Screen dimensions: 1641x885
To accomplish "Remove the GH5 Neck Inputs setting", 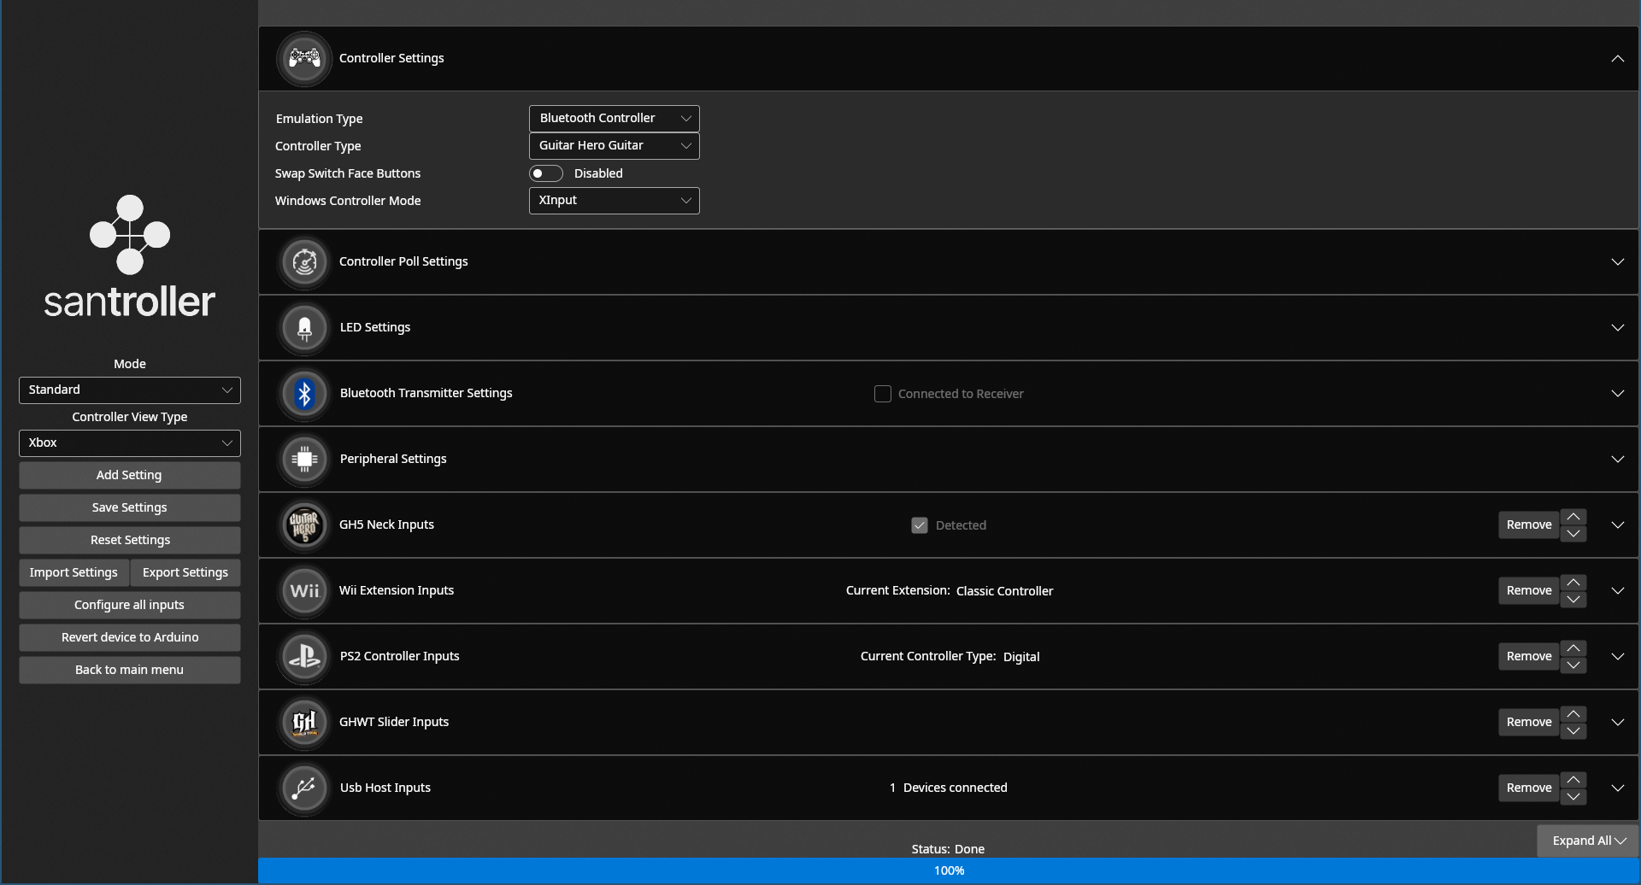I will 1529,525.
